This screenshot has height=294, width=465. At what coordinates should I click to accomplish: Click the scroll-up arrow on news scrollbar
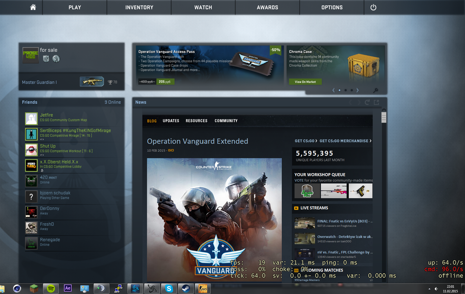[x=384, y=110]
